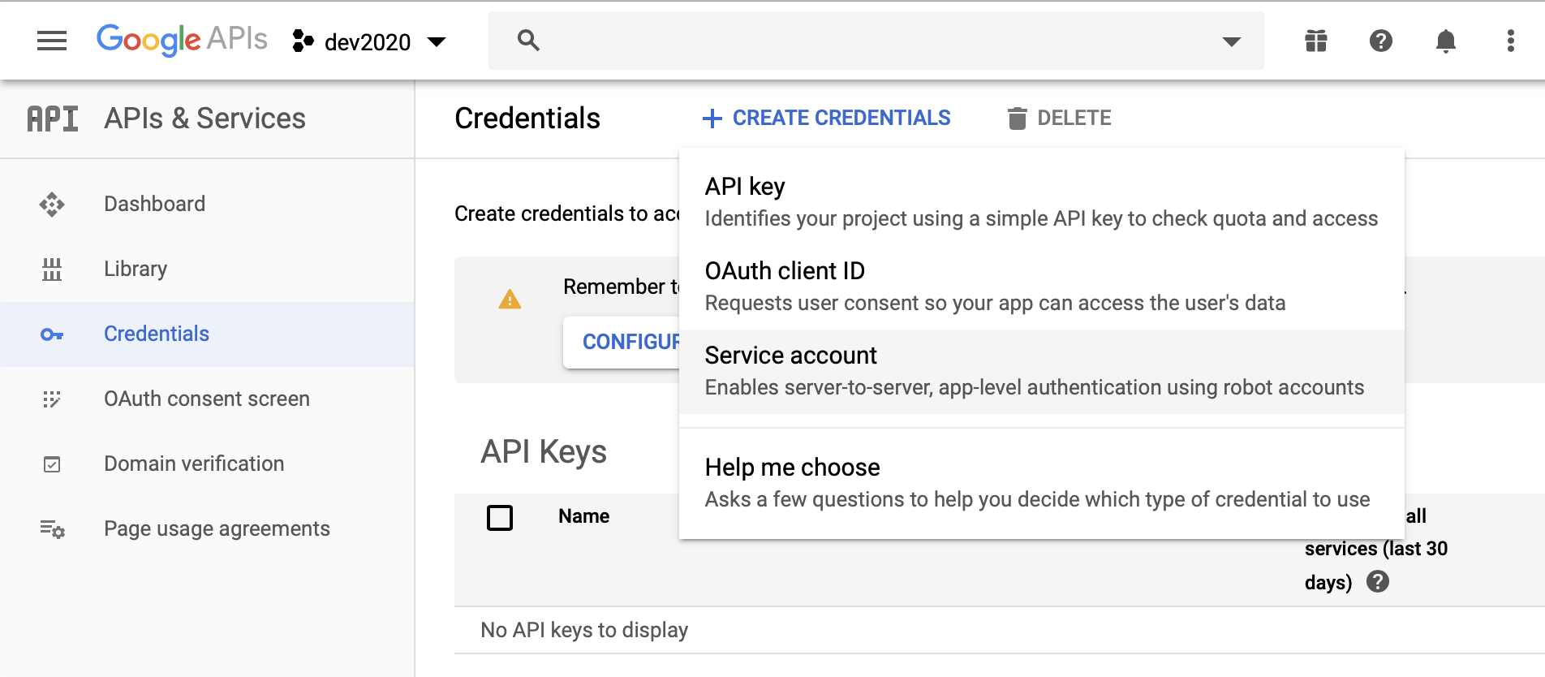Open OAuth consent screen page
The image size is (1545, 677).
point(208,399)
